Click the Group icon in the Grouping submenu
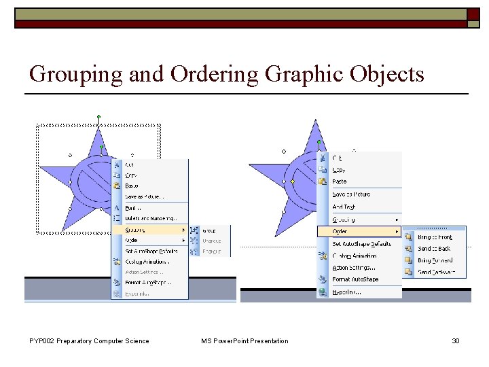The width and height of the screenshot is (489, 367). click(194, 230)
